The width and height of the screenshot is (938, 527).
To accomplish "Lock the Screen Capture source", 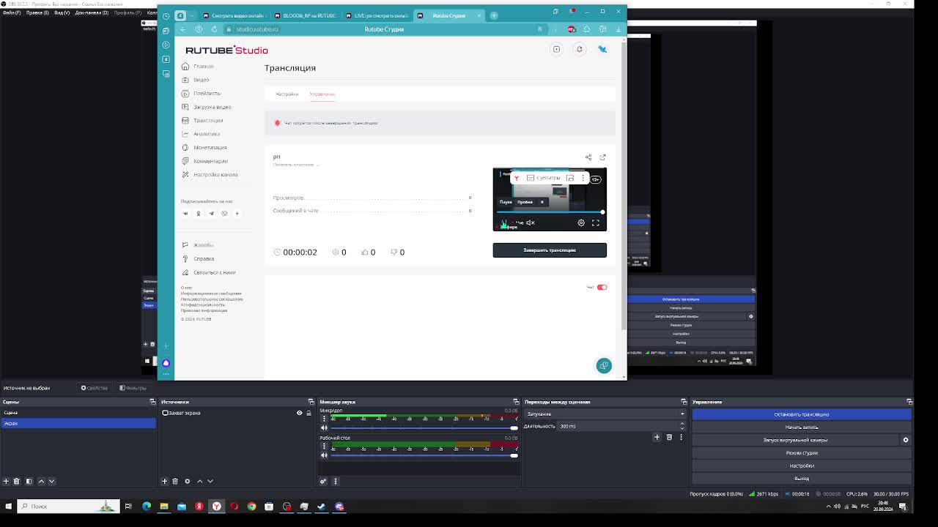I will [309, 413].
